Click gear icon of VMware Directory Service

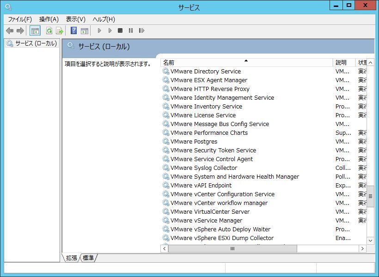[166, 71]
